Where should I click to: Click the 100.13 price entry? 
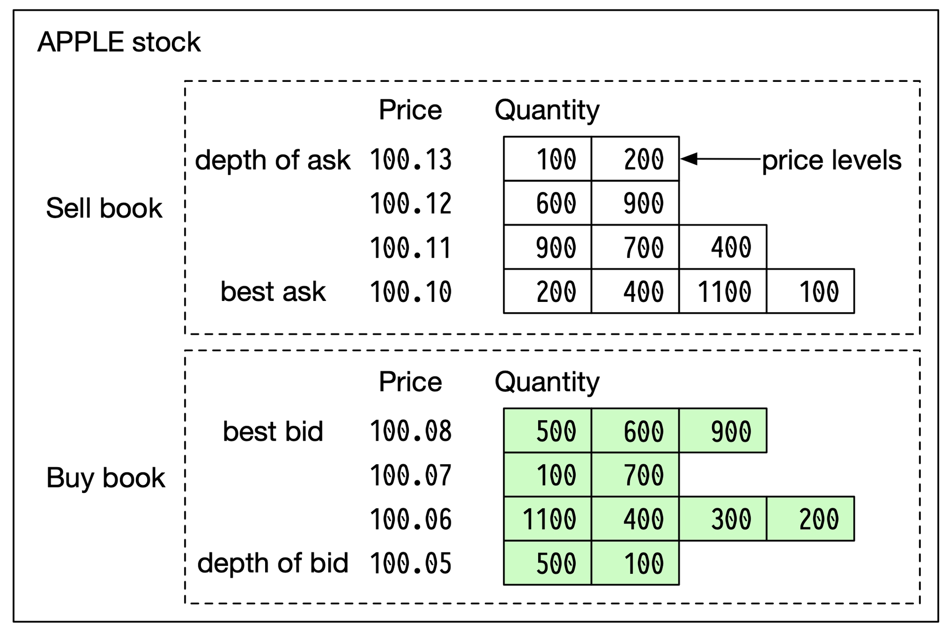point(411,159)
